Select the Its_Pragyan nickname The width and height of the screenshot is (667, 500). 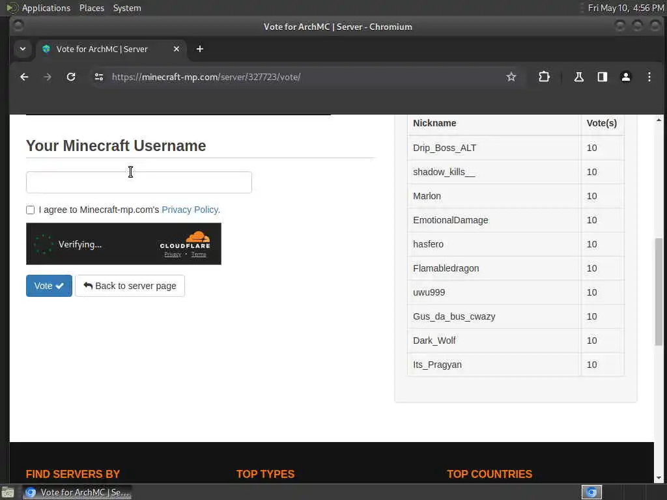pos(437,365)
